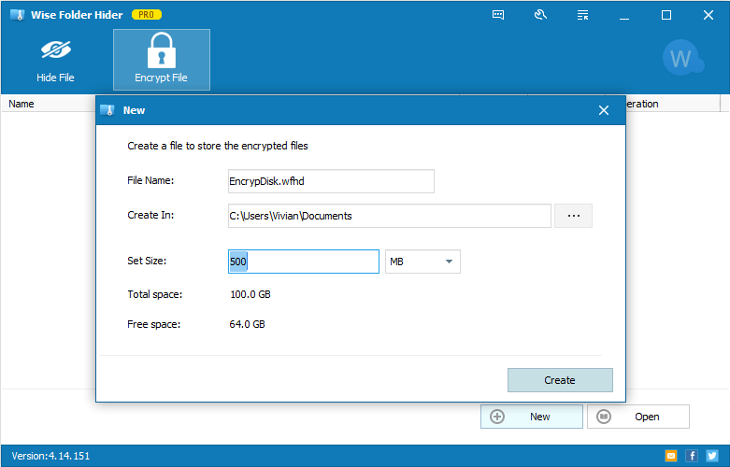Click the File Name input field
This screenshot has height=467, width=730.
tap(331, 181)
